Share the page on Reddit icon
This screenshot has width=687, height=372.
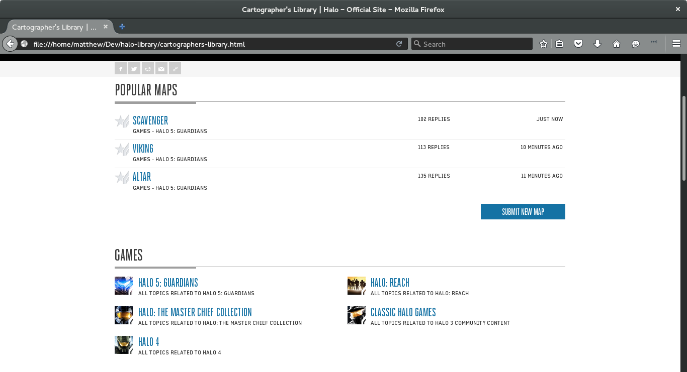click(x=148, y=69)
